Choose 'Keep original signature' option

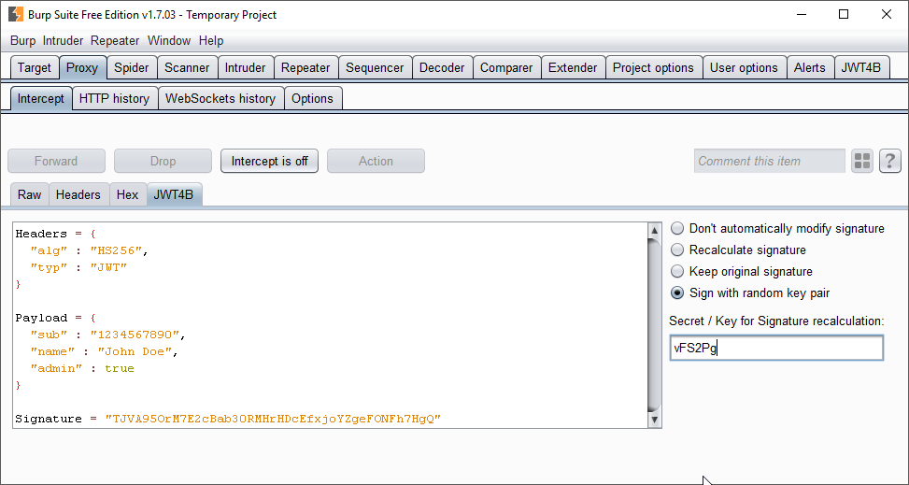tap(742, 272)
